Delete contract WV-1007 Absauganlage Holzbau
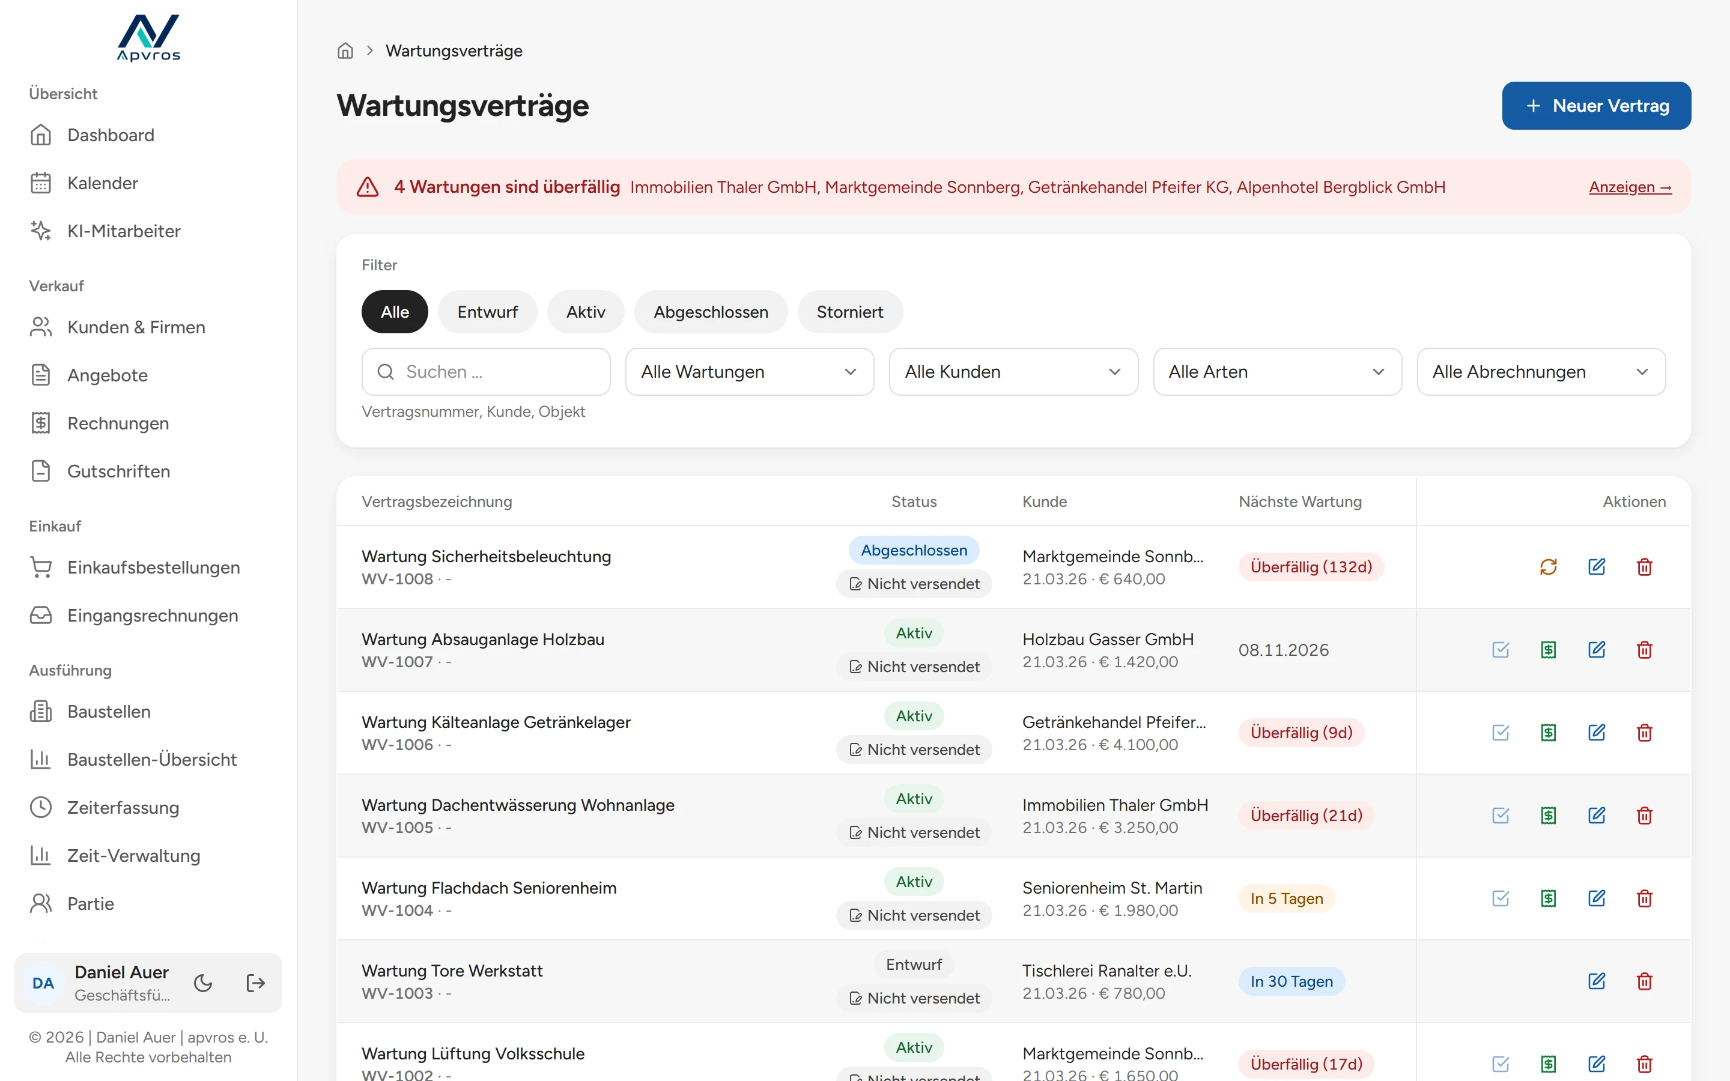This screenshot has height=1081, width=1730. tap(1644, 650)
